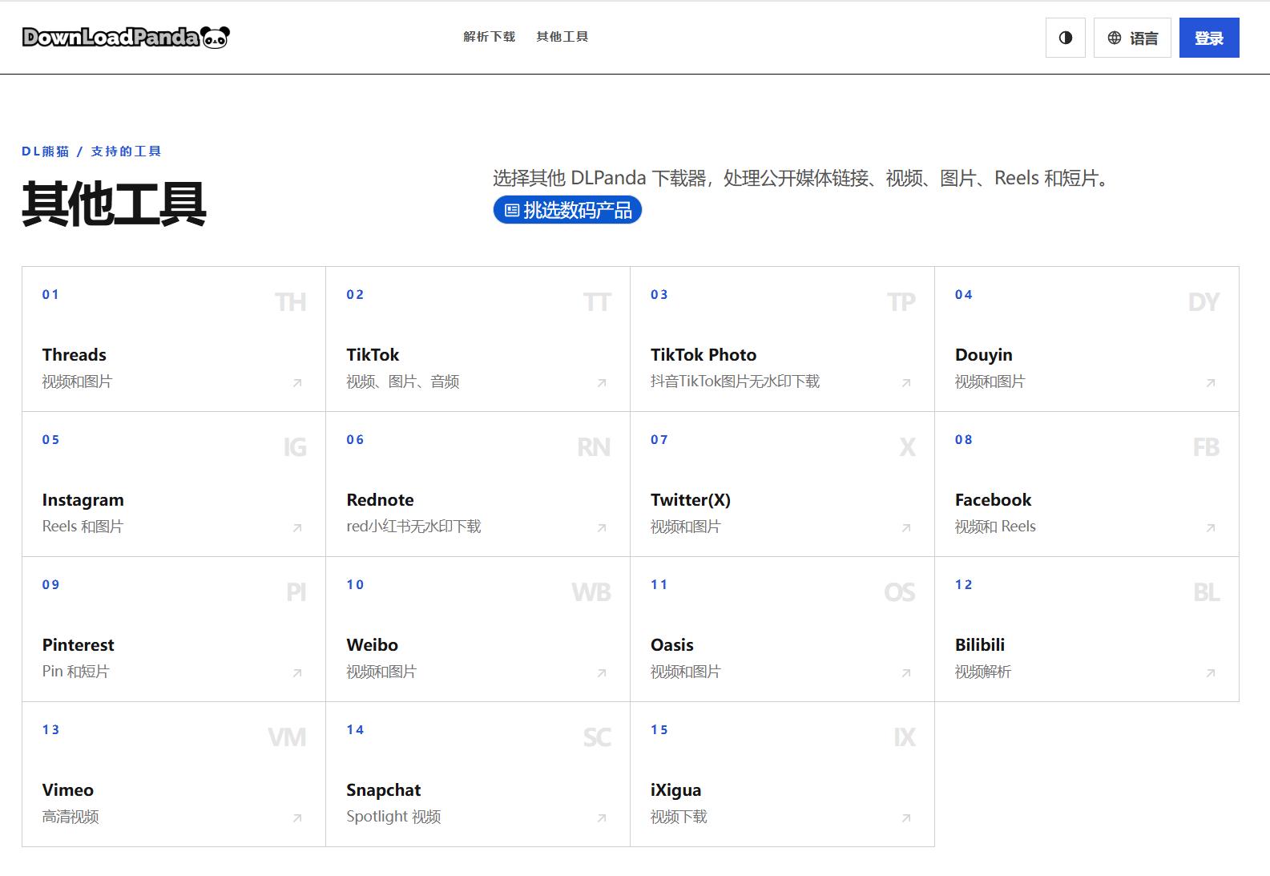This screenshot has width=1270, height=876.
Task: Choose the Weibo tool title
Action: pos(372,645)
